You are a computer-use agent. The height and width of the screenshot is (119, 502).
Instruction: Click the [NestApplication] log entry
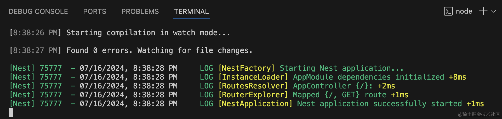click(255, 104)
